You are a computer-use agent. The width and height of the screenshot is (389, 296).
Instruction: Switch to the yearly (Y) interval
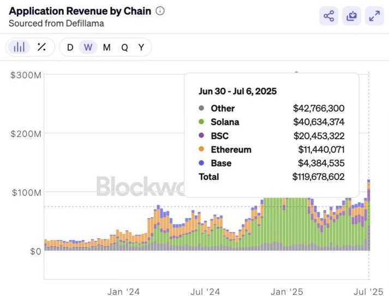pyautogui.click(x=141, y=47)
